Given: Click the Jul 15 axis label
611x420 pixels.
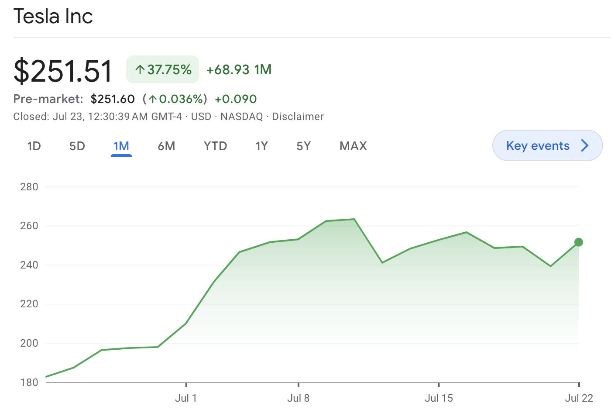Looking at the screenshot, I should click(x=439, y=398).
